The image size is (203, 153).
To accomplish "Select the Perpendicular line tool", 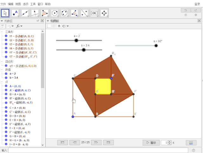I will 35,13.
